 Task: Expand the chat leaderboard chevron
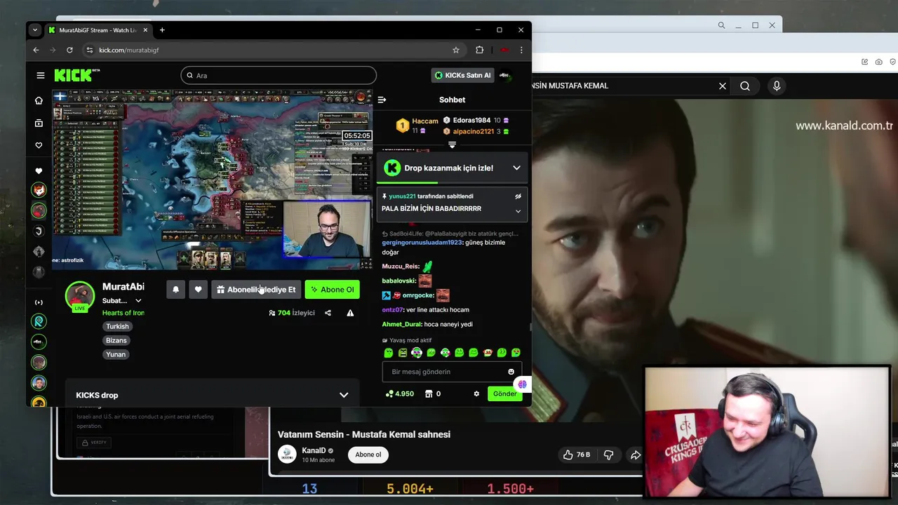coord(452,145)
